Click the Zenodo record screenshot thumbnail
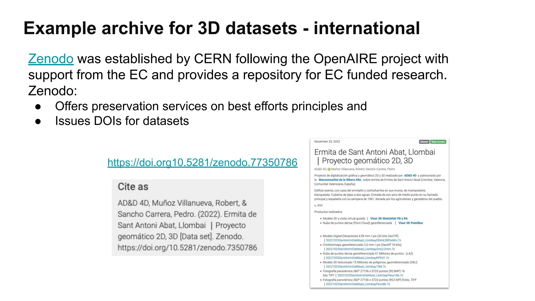The height and width of the screenshot is (301, 535). pyautogui.click(x=380, y=213)
